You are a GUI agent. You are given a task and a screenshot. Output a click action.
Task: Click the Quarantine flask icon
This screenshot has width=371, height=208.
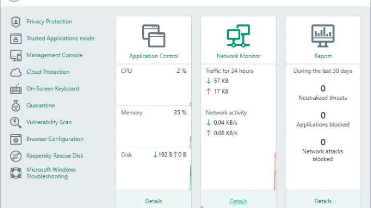click(16, 106)
